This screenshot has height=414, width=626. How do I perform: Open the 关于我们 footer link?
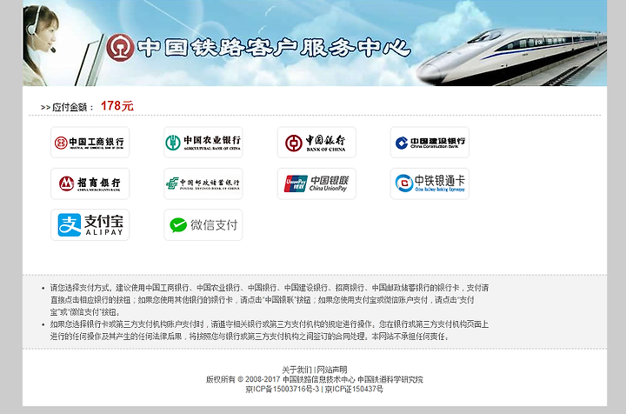tap(296, 370)
